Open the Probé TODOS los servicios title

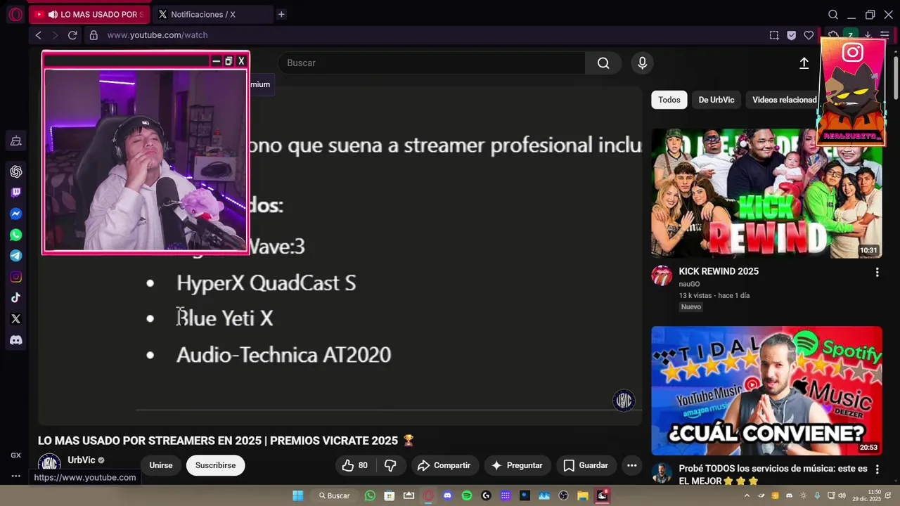[773, 474]
